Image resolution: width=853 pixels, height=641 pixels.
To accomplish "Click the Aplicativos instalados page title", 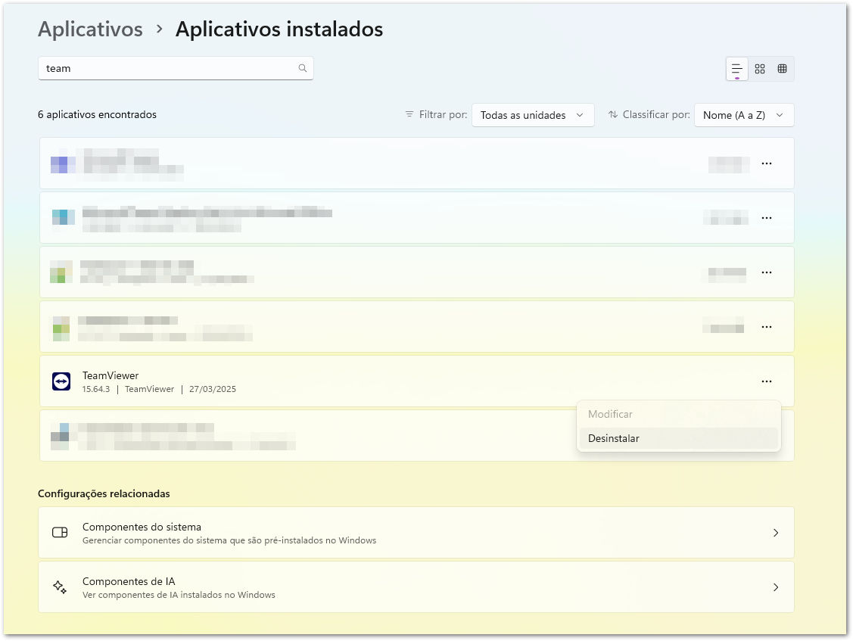I will click(x=279, y=30).
